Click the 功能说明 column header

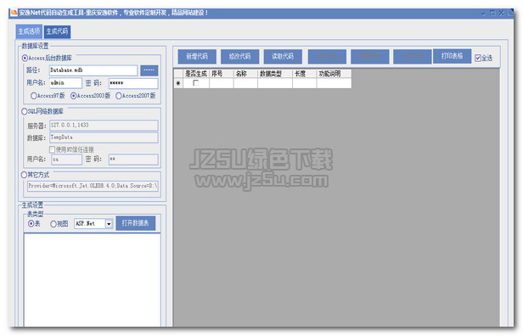[x=334, y=74]
